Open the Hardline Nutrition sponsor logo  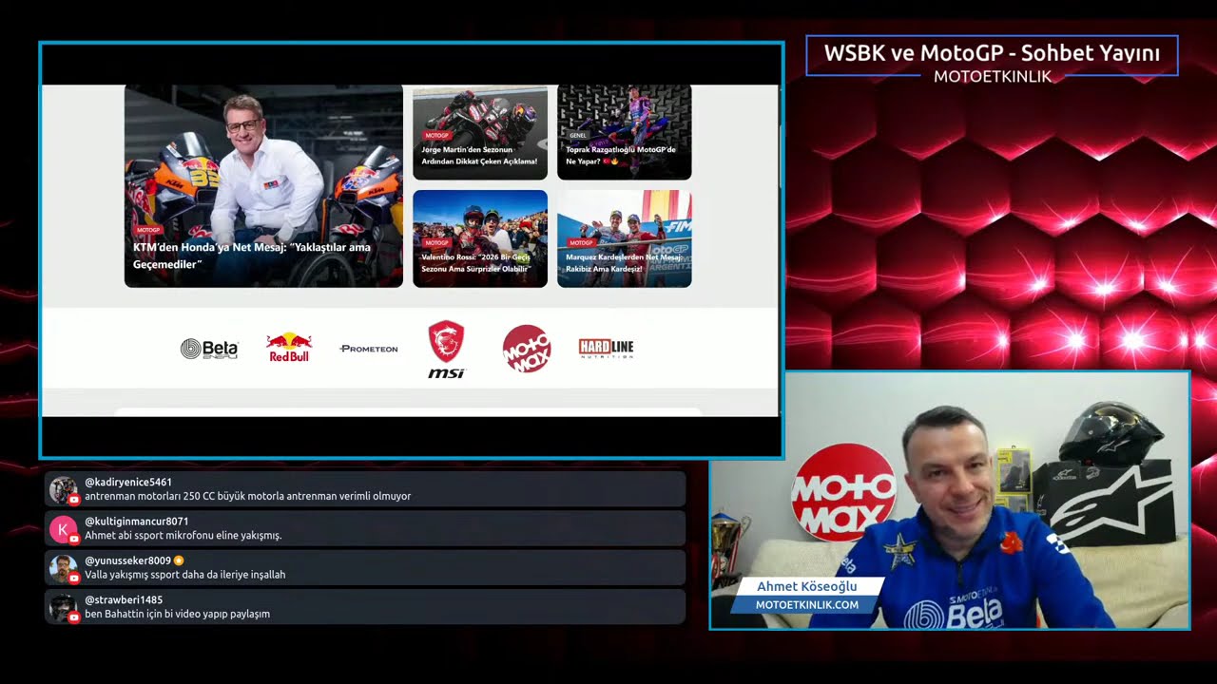[x=606, y=349]
